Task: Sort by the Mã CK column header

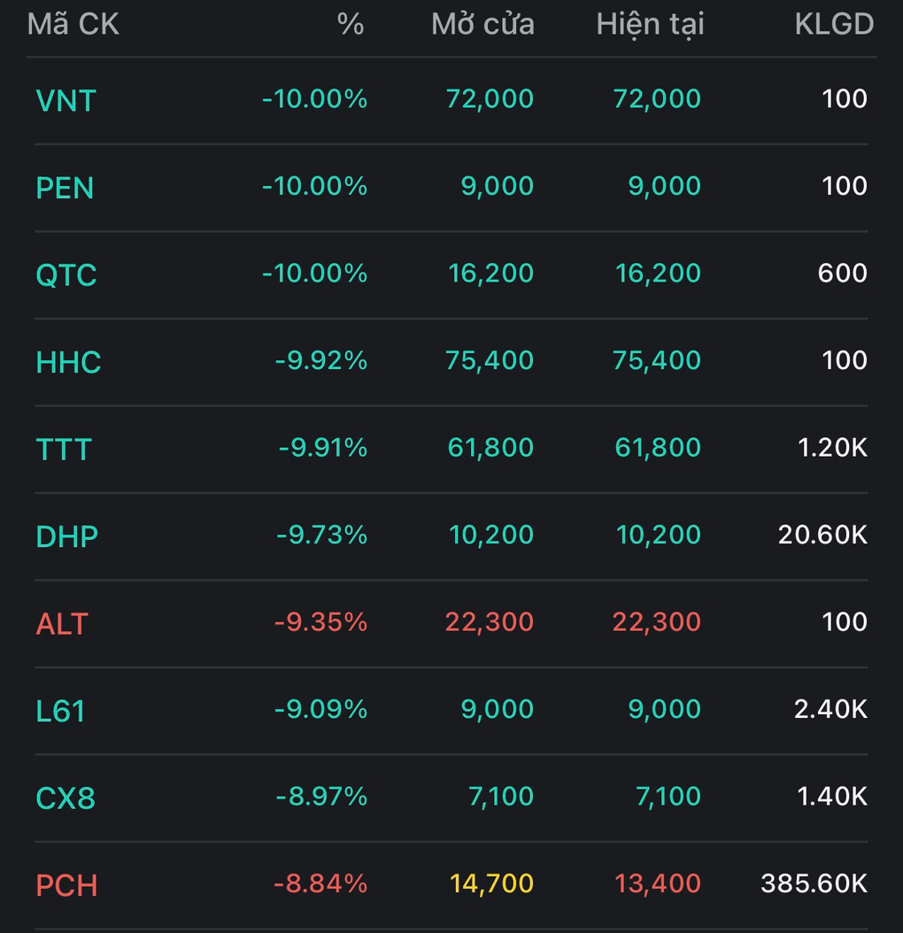Action: click(x=73, y=25)
